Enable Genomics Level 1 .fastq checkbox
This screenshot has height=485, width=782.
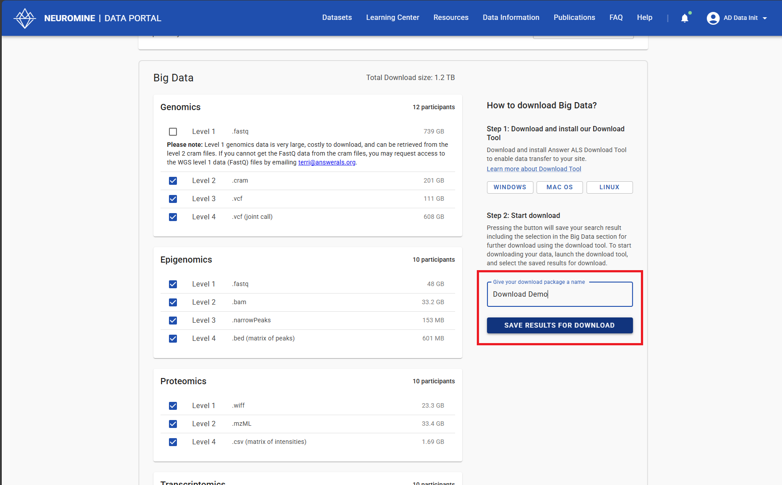173,132
